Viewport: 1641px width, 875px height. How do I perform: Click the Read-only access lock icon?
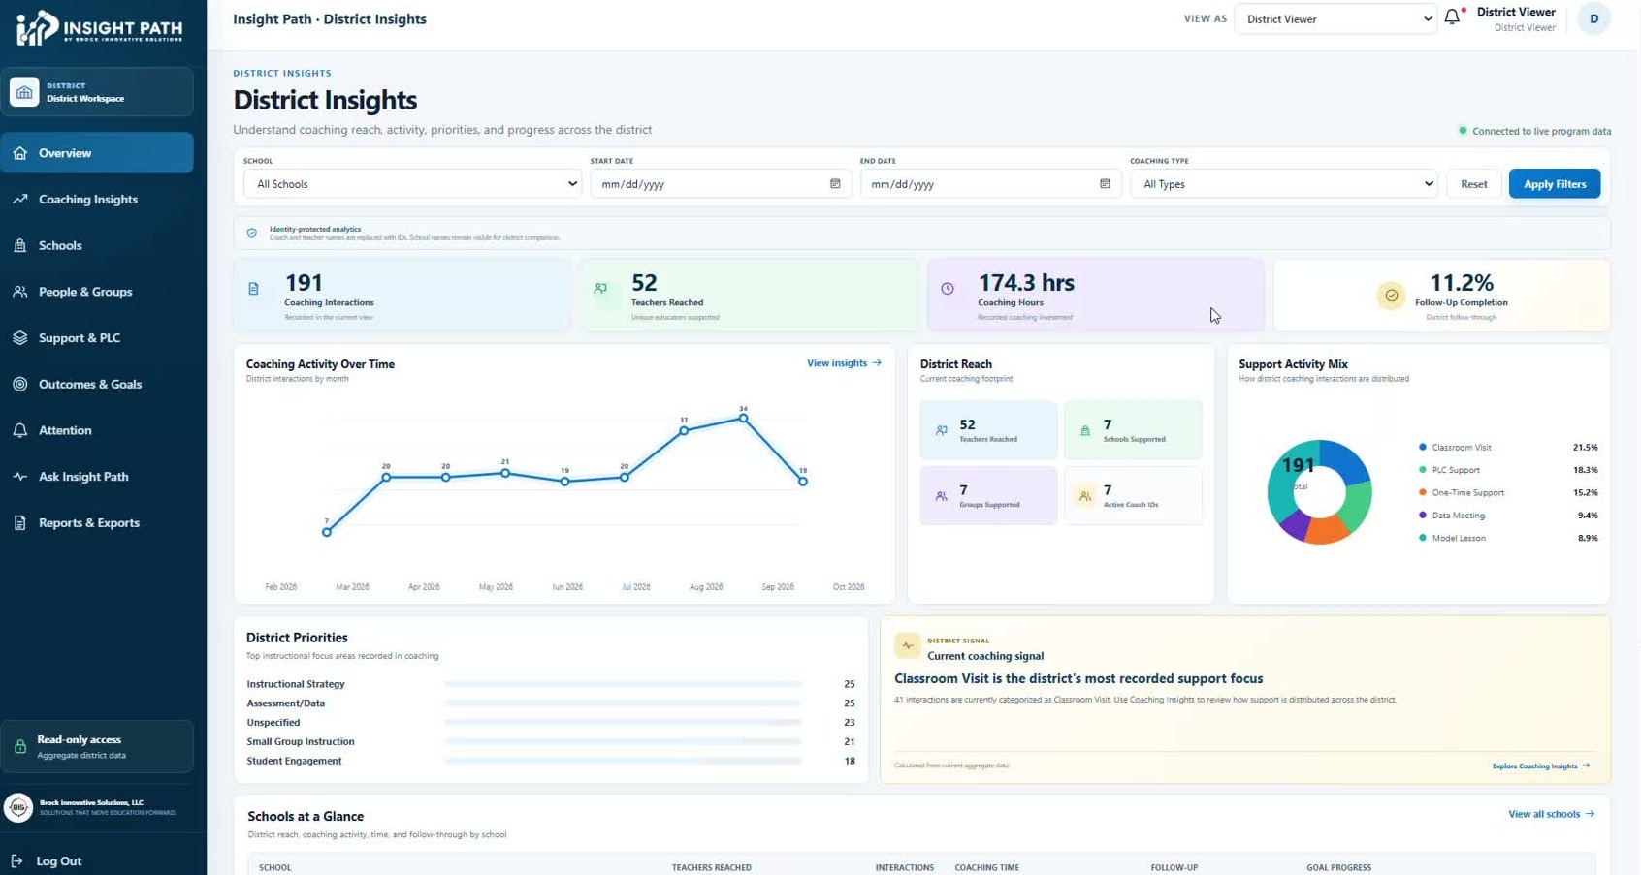click(20, 747)
